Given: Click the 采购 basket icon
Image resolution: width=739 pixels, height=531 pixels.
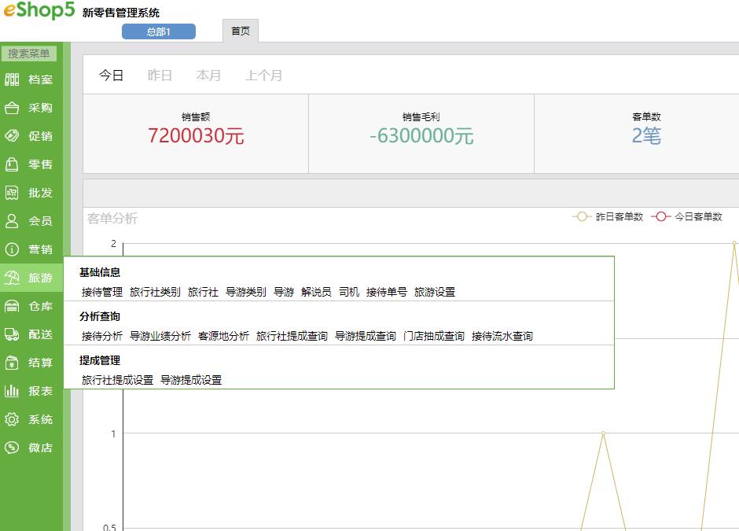Looking at the screenshot, I should pyautogui.click(x=12, y=108).
